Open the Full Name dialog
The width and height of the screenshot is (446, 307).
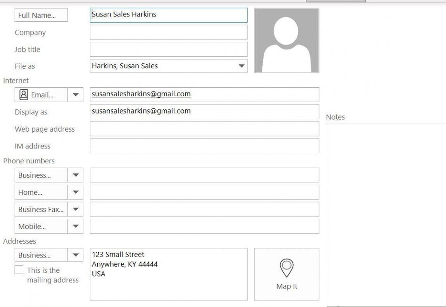[40, 15]
